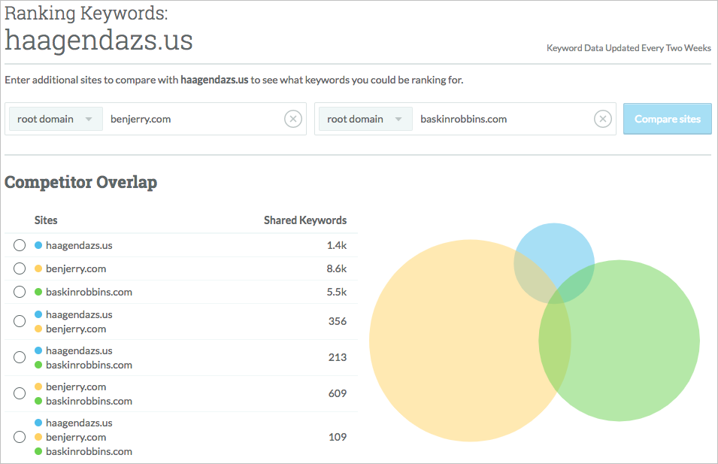Click the haagendazs.us label in the first row
This screenshot has width=718, height=464.
[79, 245]
